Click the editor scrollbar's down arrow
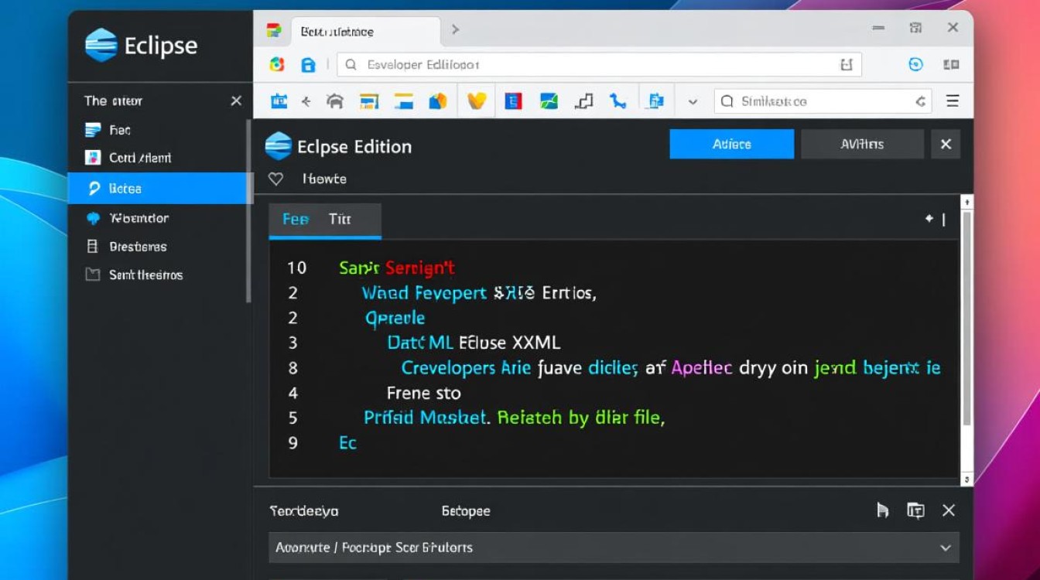Screen dimensions: 1040x580 coord(966,480)
